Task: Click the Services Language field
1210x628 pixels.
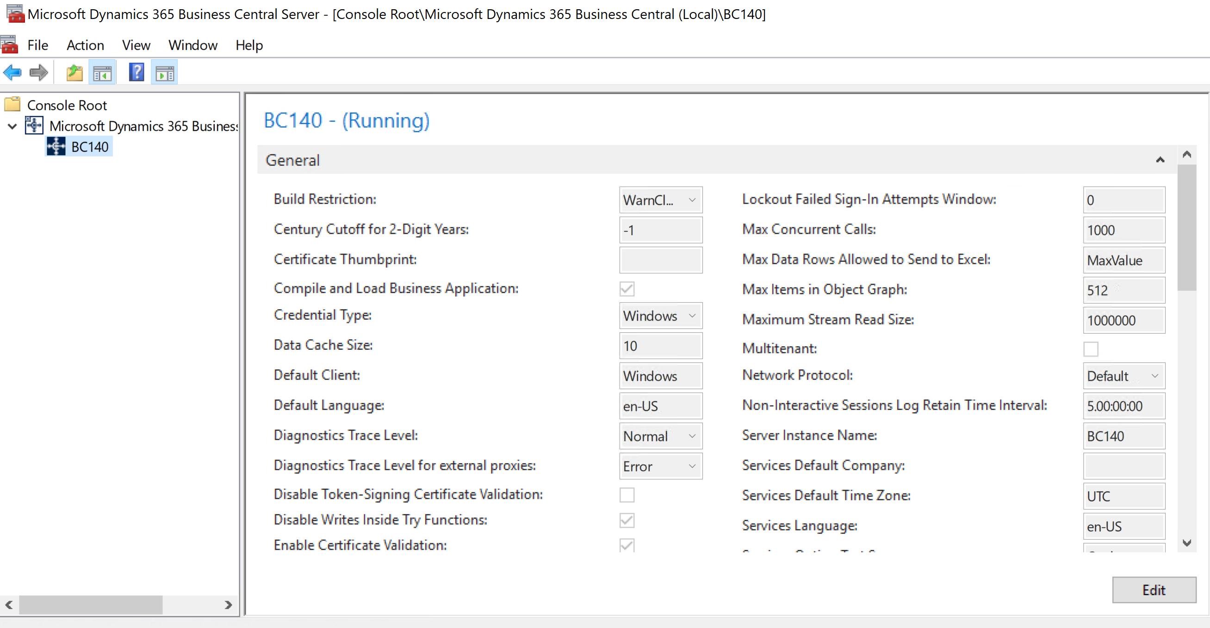Action: [x=1124, y=526]
